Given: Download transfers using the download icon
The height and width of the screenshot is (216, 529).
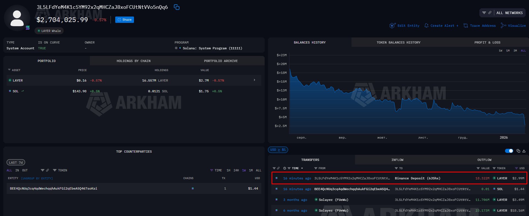Looking at the screenshot, I should [524, 151].
